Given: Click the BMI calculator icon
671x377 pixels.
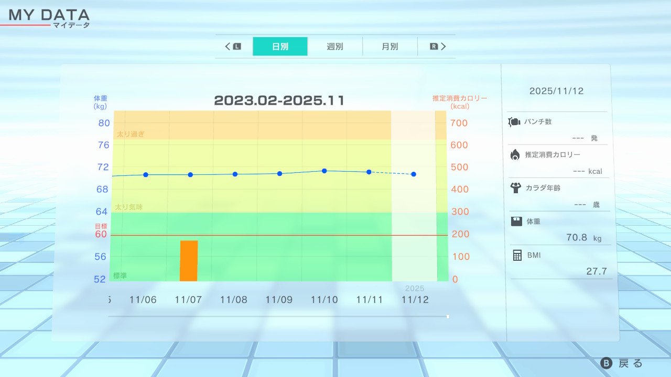Looking at the screenshot, I should [x=517, y=255].
